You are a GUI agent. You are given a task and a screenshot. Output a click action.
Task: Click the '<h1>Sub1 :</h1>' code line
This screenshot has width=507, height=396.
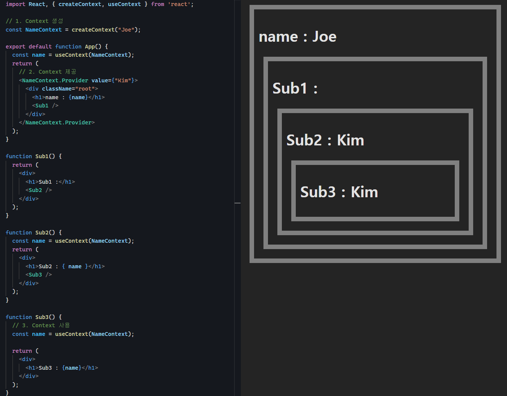coord(50,182)
